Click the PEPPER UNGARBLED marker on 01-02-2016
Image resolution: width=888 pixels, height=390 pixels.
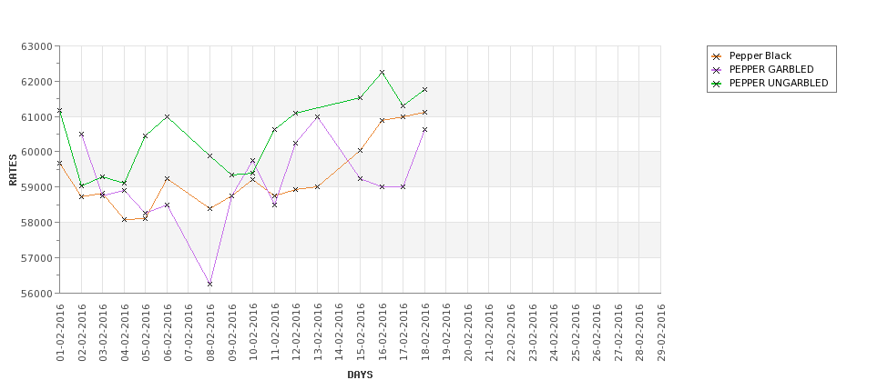[59, 111]
